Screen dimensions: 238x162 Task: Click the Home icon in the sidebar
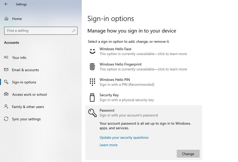point(6,18)
